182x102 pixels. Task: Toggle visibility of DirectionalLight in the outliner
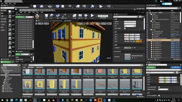coord(147,33)
